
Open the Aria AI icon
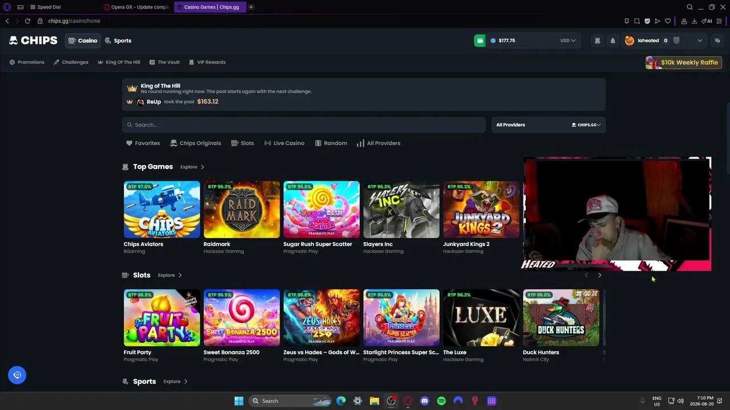click(707, 21)
